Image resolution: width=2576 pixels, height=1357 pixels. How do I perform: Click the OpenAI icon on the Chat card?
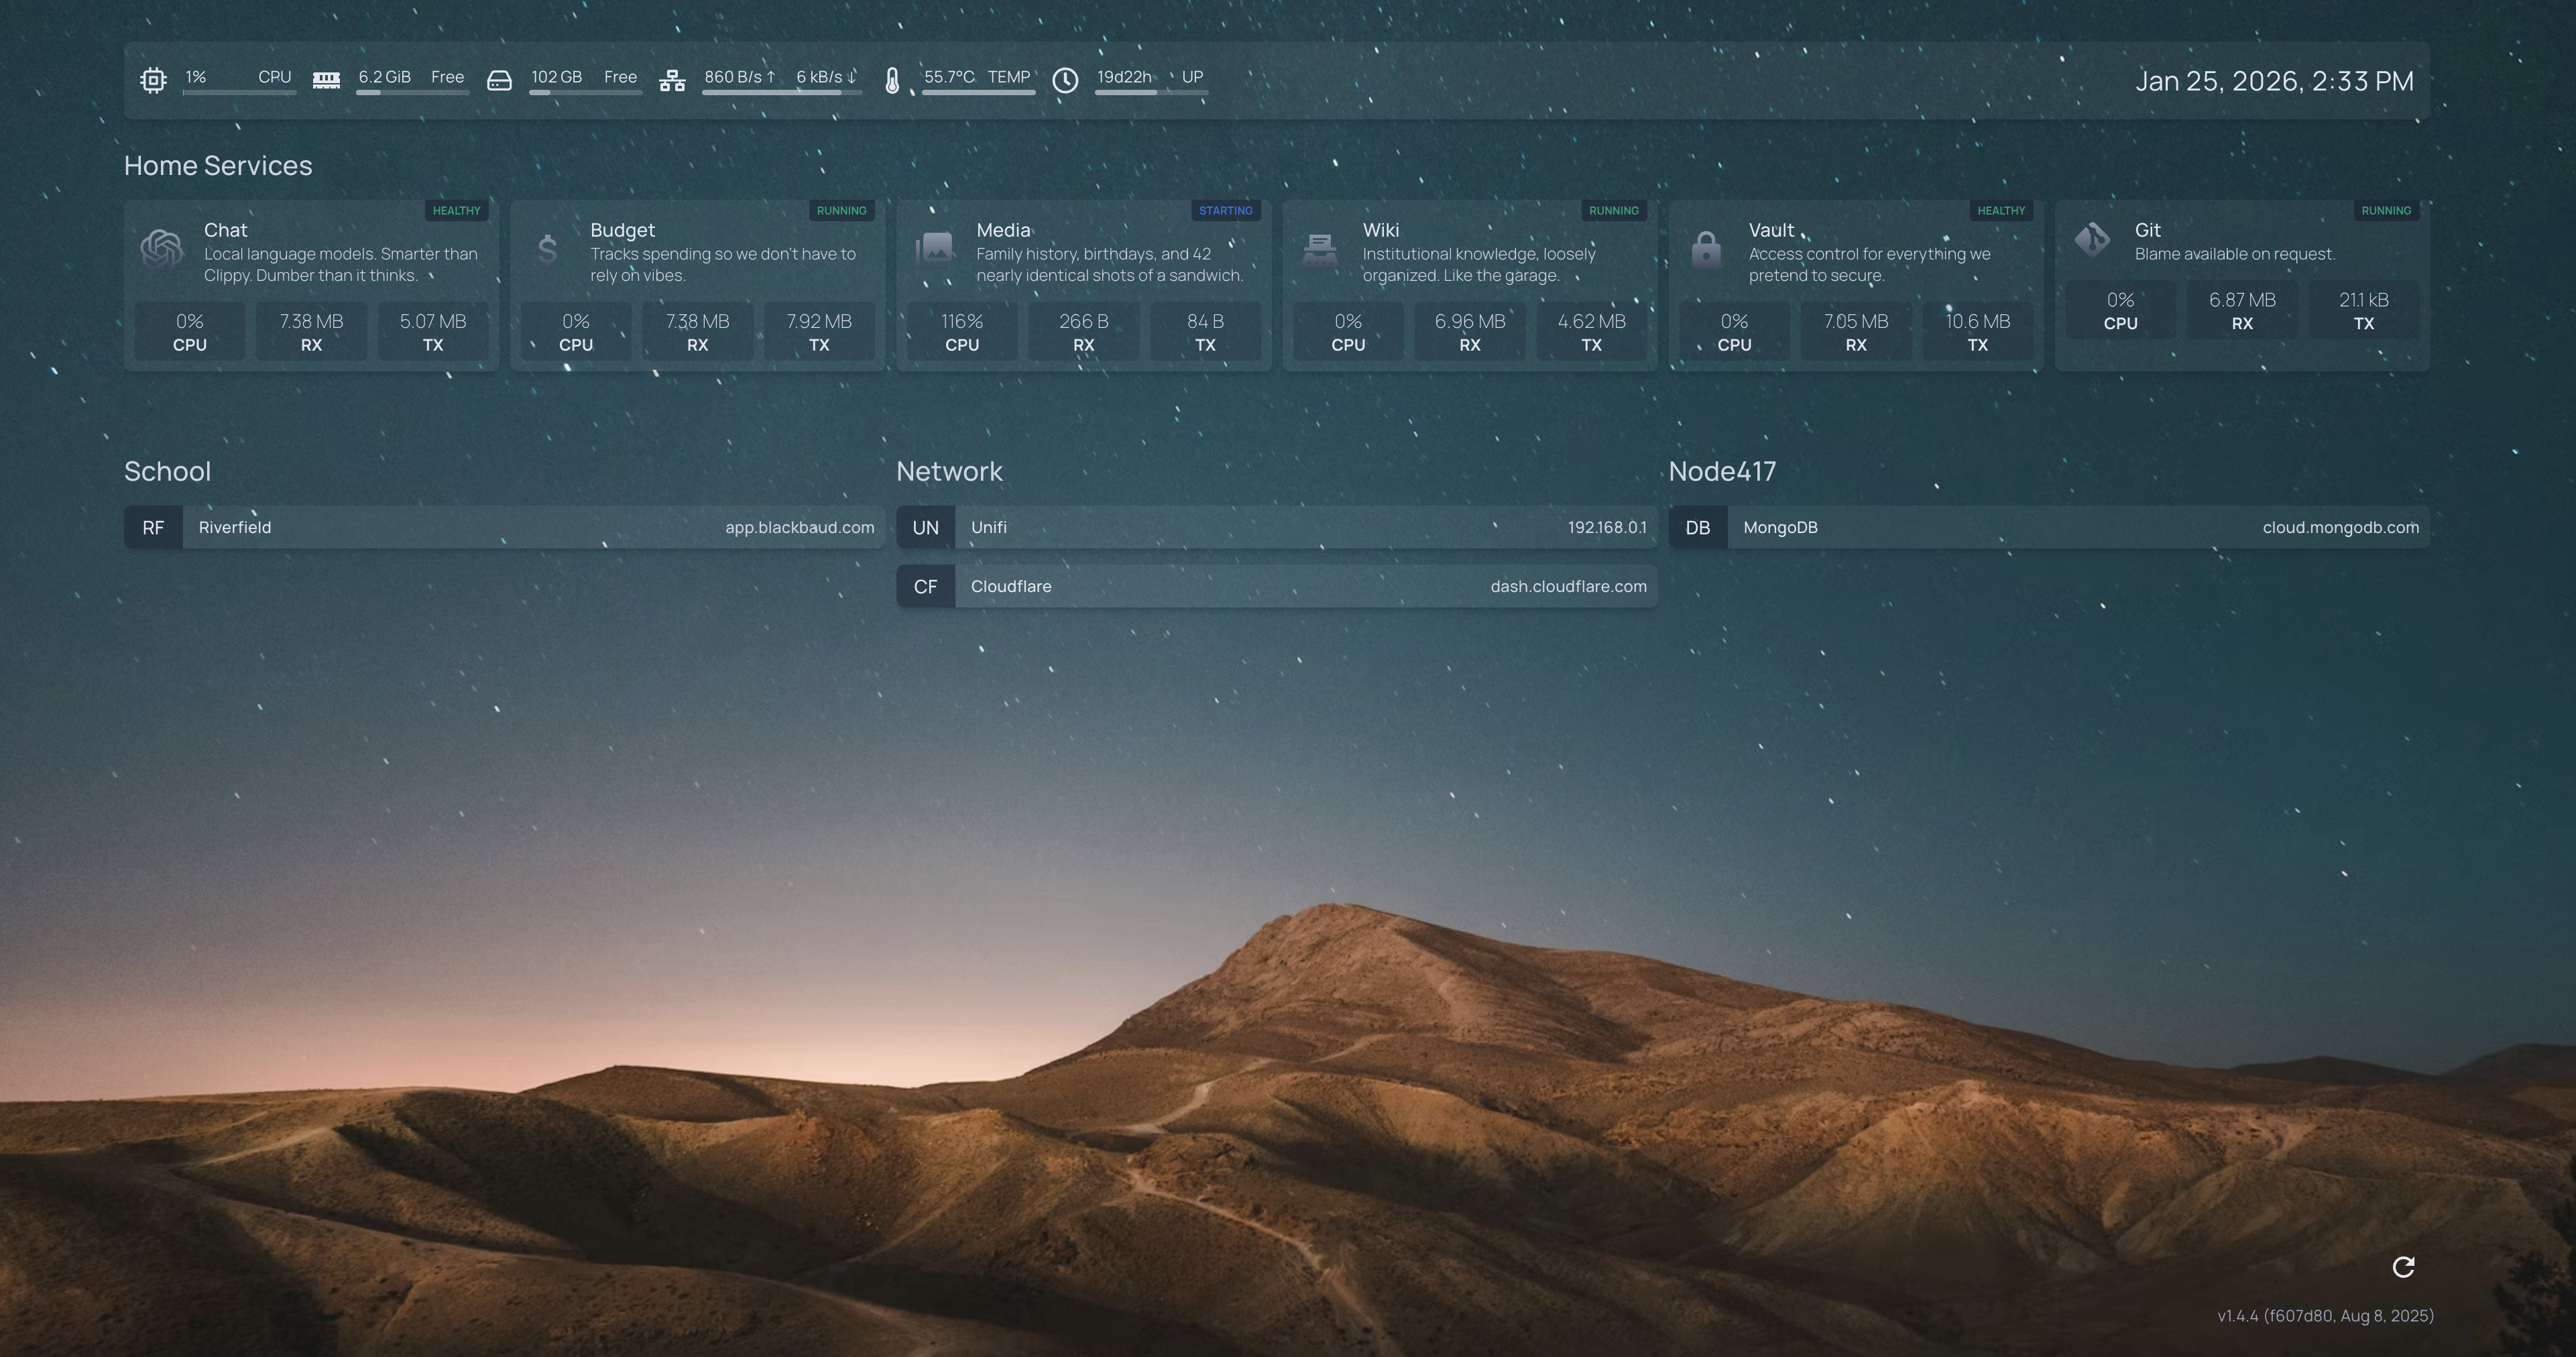[162, 251]
